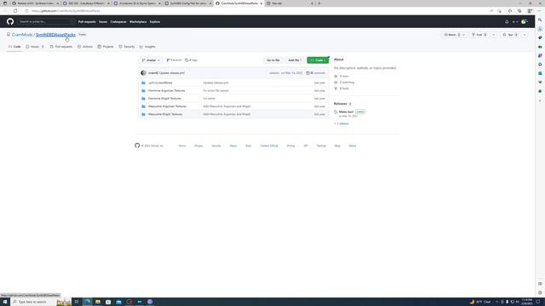The width and height of the screenshot is (545, 306).
Task: Reload the page with the browser refresh button
Action: [x=15, y=11]
